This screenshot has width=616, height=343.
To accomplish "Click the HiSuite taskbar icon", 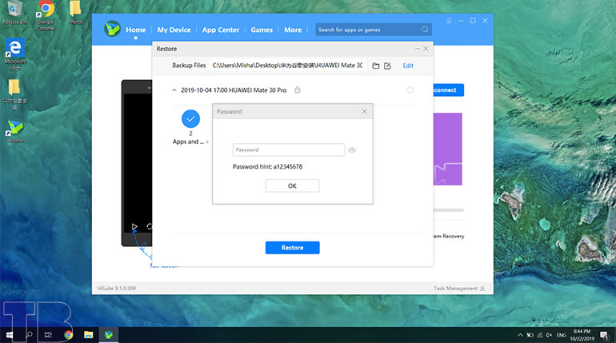I will (x=109, y=335).
